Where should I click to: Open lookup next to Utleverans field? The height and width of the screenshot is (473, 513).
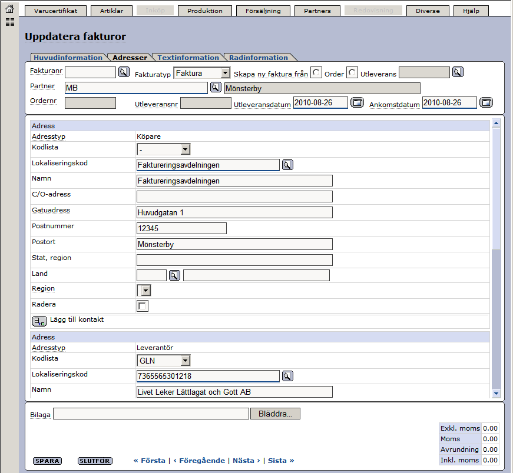point(458,72)
